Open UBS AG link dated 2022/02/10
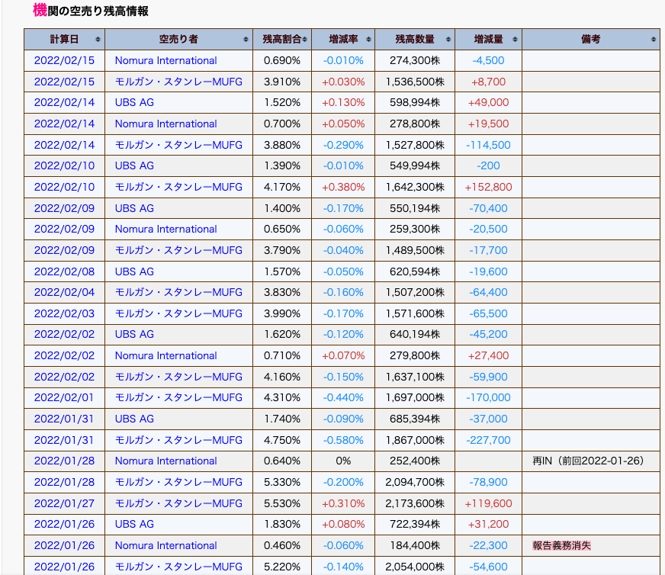This screenshot has height=575, width=665. click(x=134, y=165)
